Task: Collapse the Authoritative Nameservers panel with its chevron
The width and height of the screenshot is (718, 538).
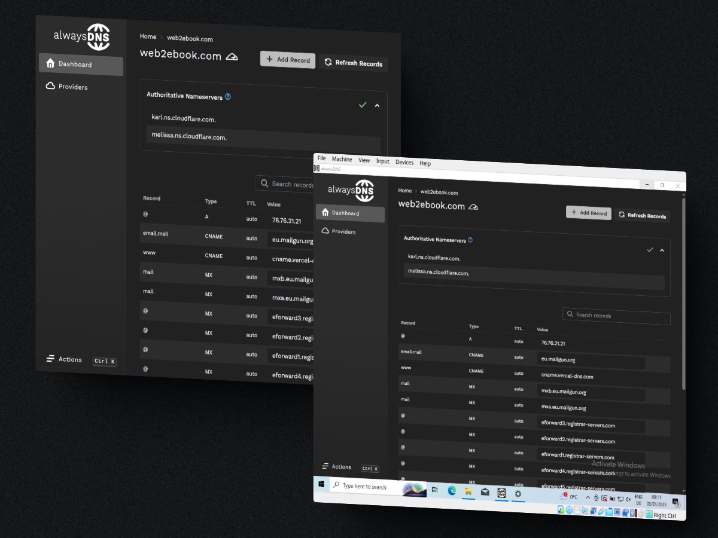Action: point(662,250)
